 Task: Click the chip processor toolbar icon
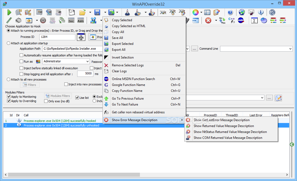(x=18, y=20)
